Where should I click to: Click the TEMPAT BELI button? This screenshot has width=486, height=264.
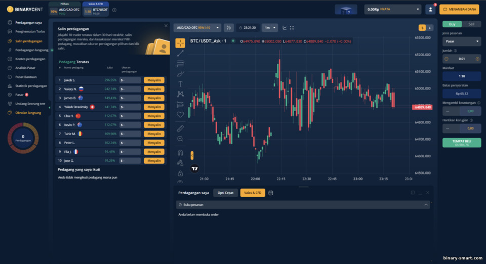(462, 143)
